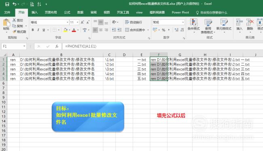
Task: Click the formula bar with PHONETIC formula
Action: (x=163, y=46)
